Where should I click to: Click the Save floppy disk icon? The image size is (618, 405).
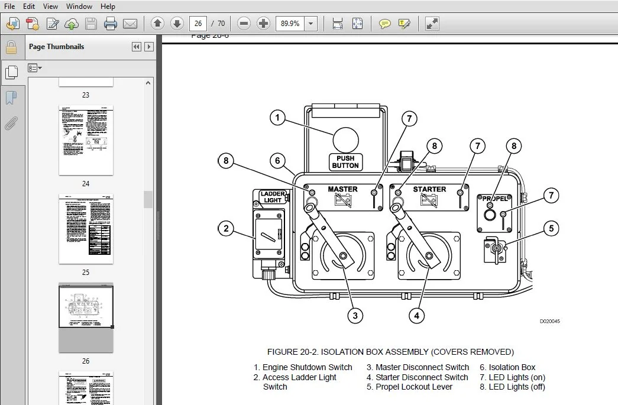[91, 24]
